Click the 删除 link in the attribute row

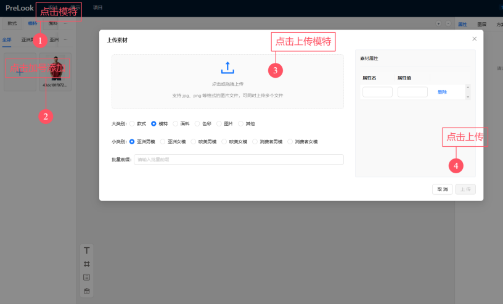click(442, 92)
